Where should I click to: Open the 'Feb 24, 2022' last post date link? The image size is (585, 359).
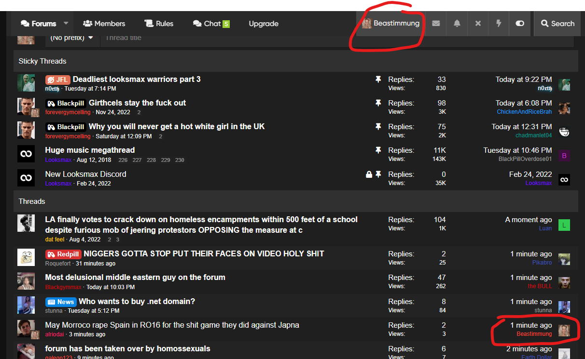[x=530, y=174]
